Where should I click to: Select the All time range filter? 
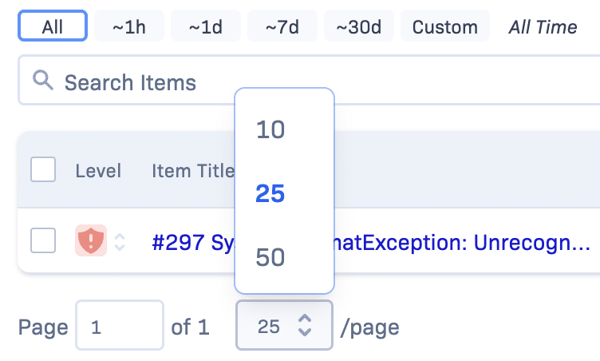[x=53, y=27]
